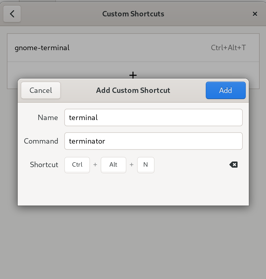Close the Custom Shortcuts window

coord(255,14)
